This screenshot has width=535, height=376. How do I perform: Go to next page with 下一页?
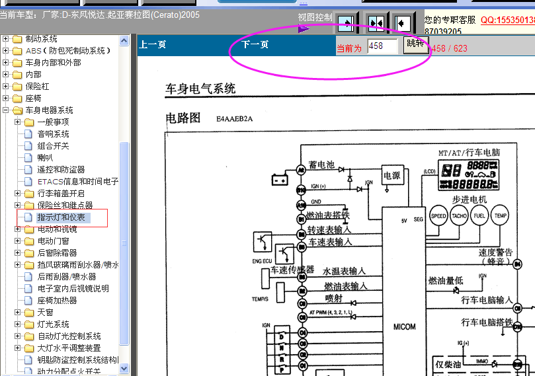(x=255, y=45)
